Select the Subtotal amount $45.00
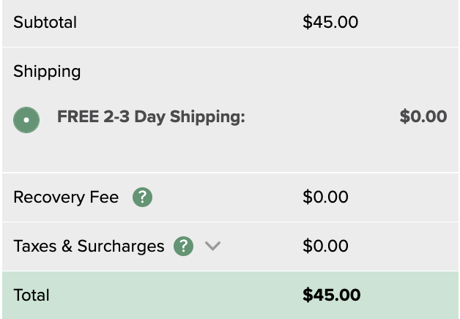460x319 pixels. tap(330, 22)
